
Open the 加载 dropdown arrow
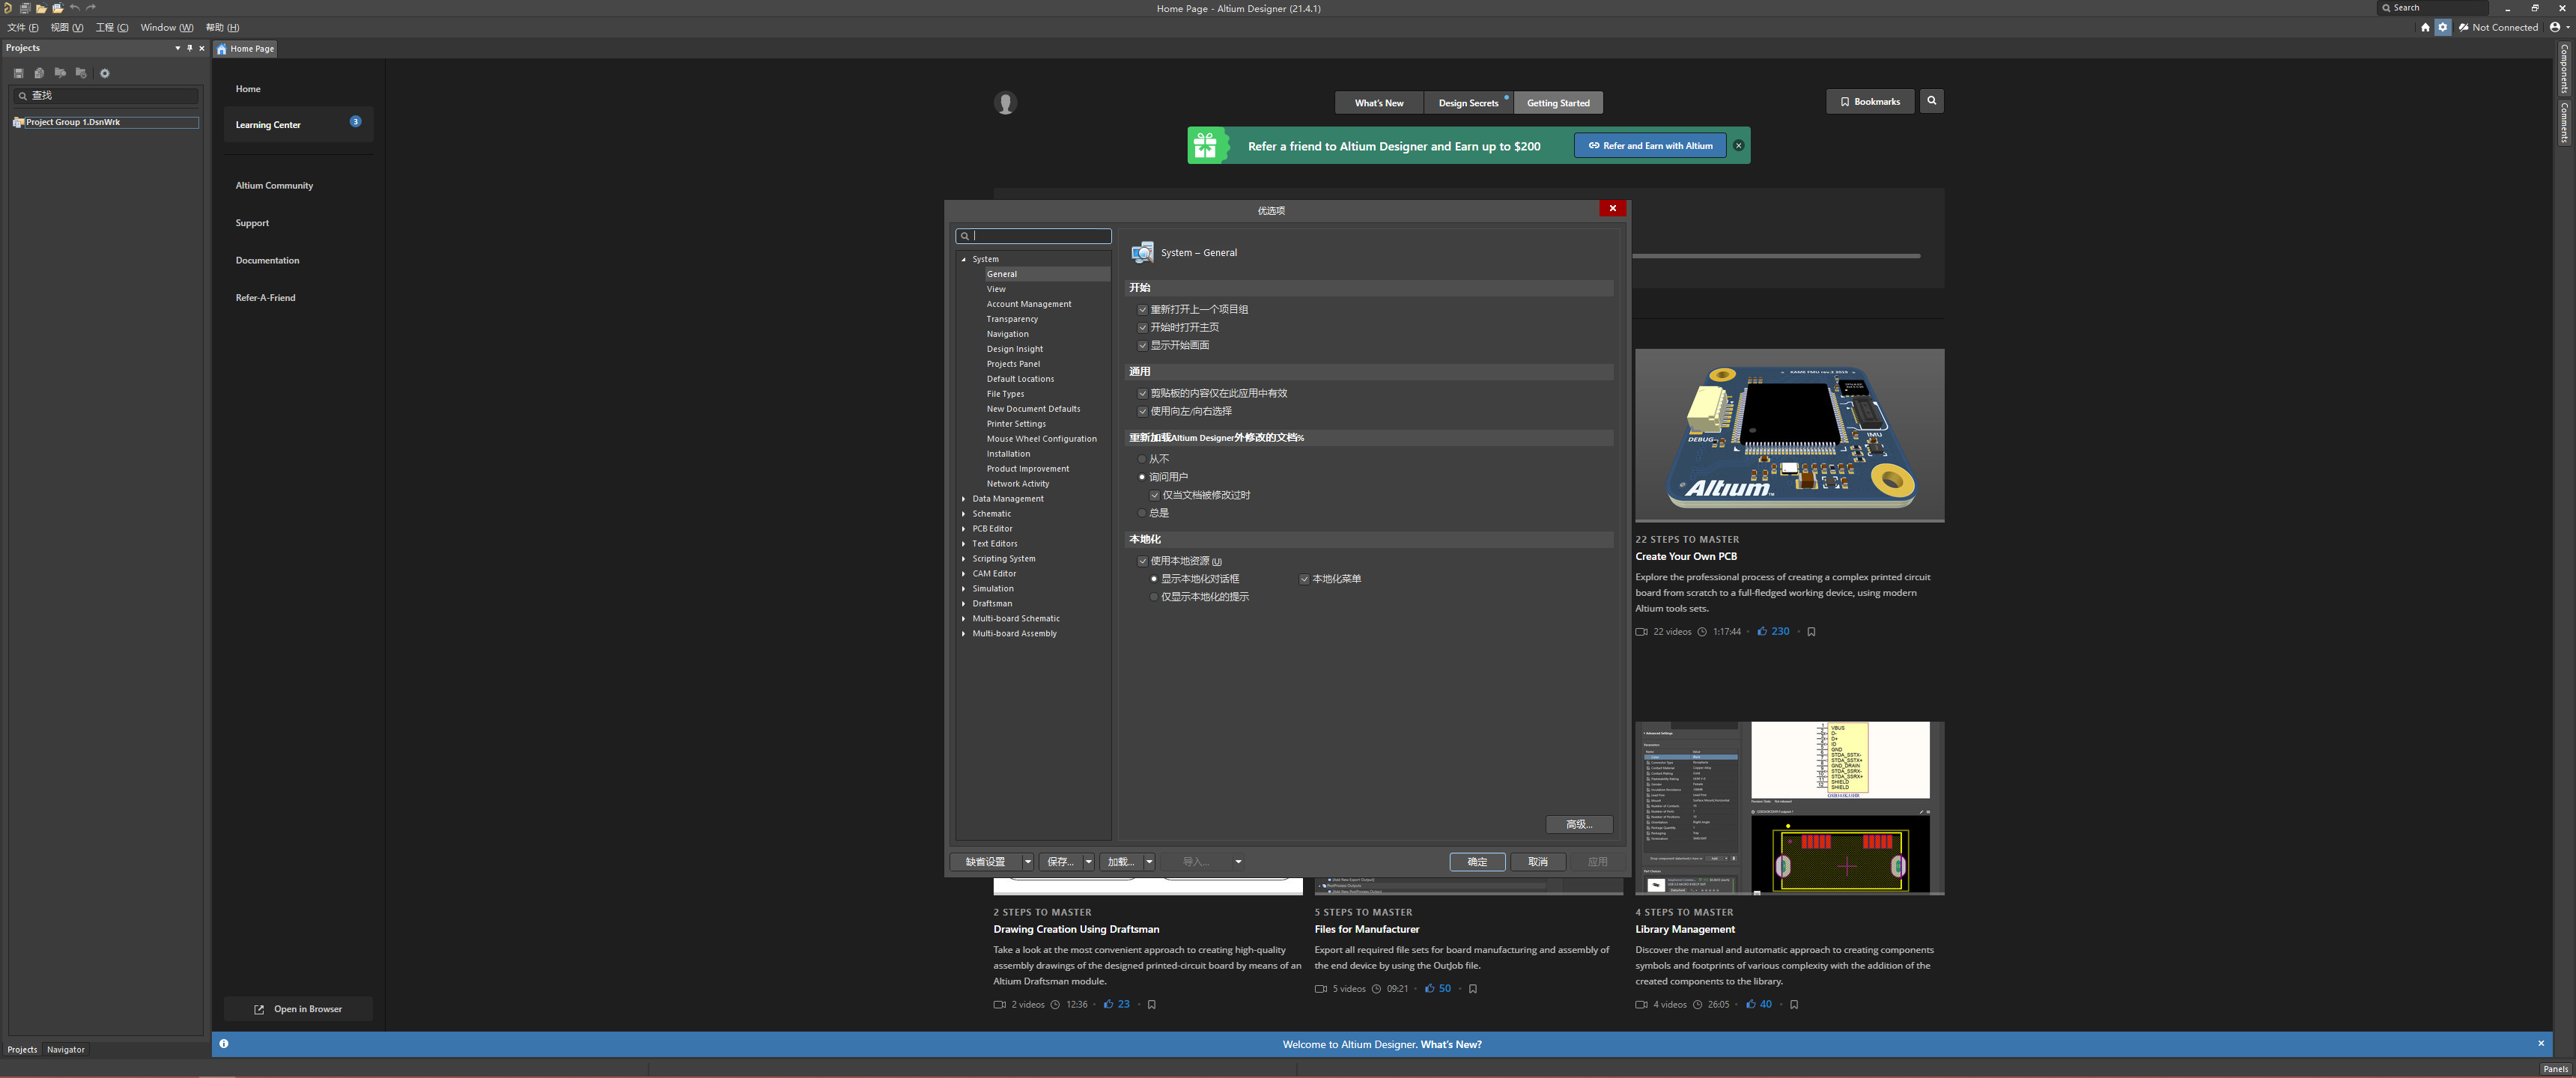pos(1149,863)
